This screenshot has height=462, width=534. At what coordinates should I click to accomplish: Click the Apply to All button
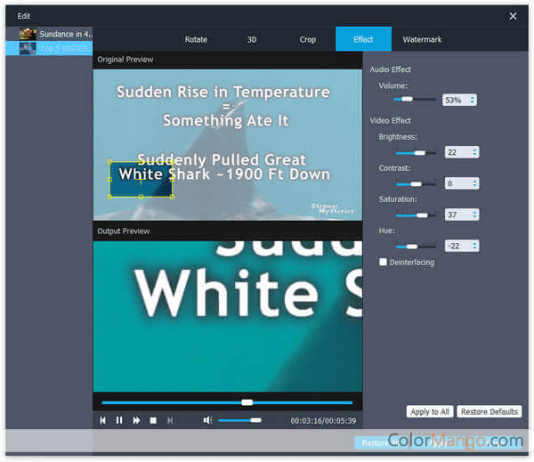click(x=430, y=411)
